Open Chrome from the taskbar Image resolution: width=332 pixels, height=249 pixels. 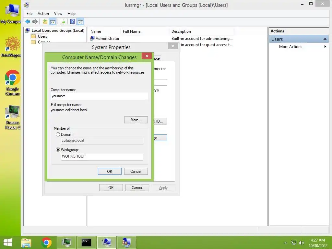tap(46, 243)
